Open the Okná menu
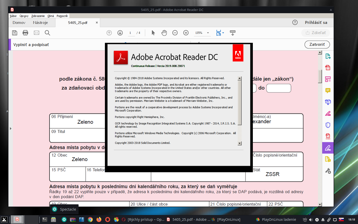The width and height of the screenshot is (358, 224). 51,16
